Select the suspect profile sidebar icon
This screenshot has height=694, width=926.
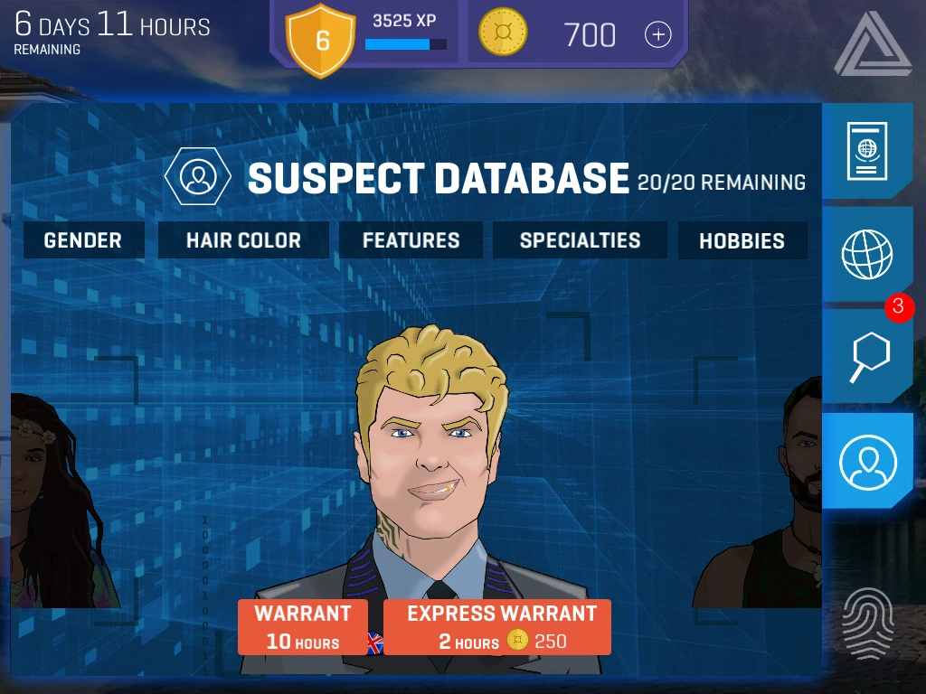(x=867, y=462)
